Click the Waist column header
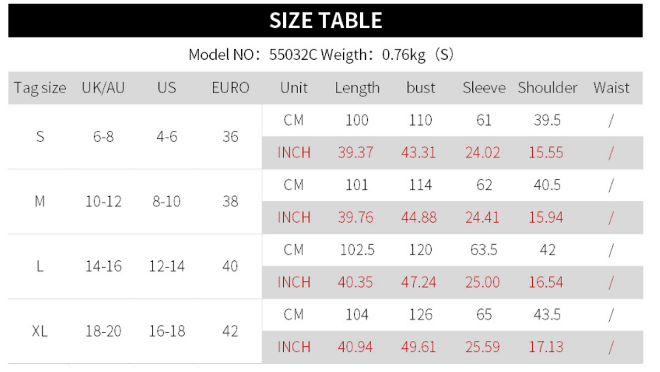 (611, 88)
